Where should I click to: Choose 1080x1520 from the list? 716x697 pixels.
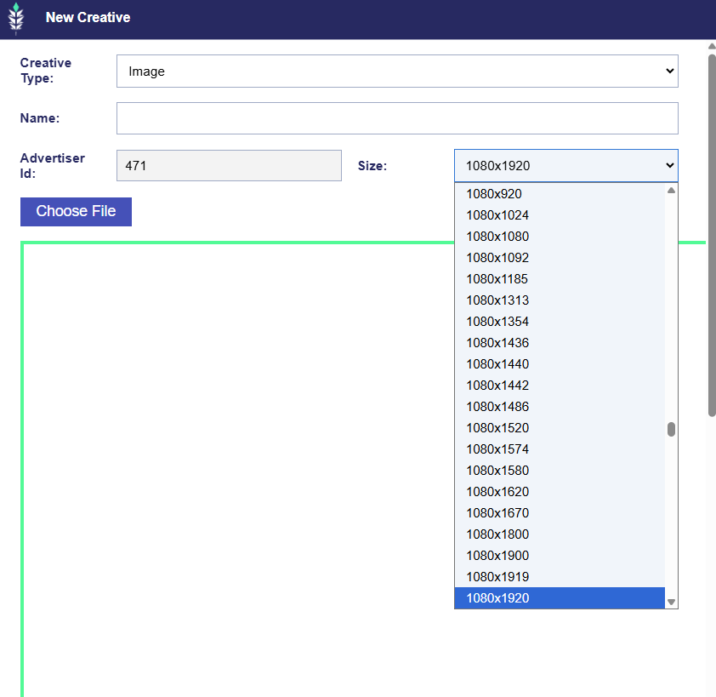pyautogui.click(x=497, y=428)
